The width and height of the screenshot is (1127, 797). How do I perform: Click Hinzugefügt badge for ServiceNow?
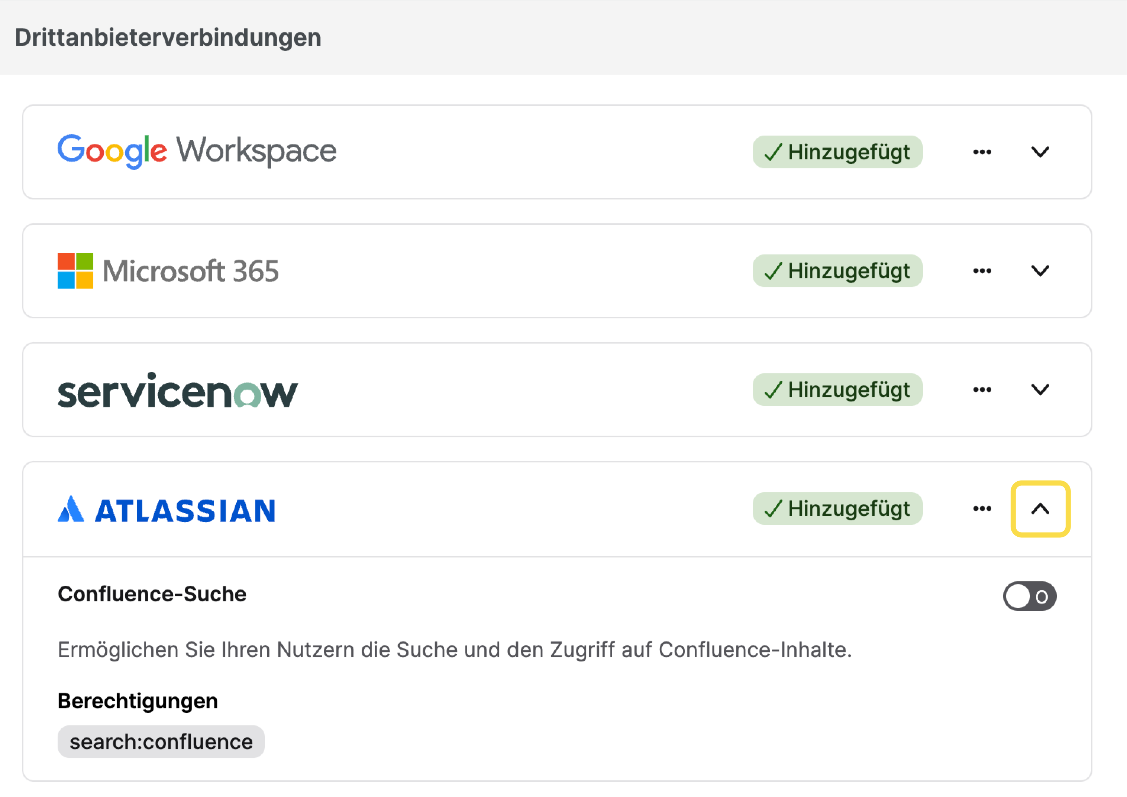837,390
